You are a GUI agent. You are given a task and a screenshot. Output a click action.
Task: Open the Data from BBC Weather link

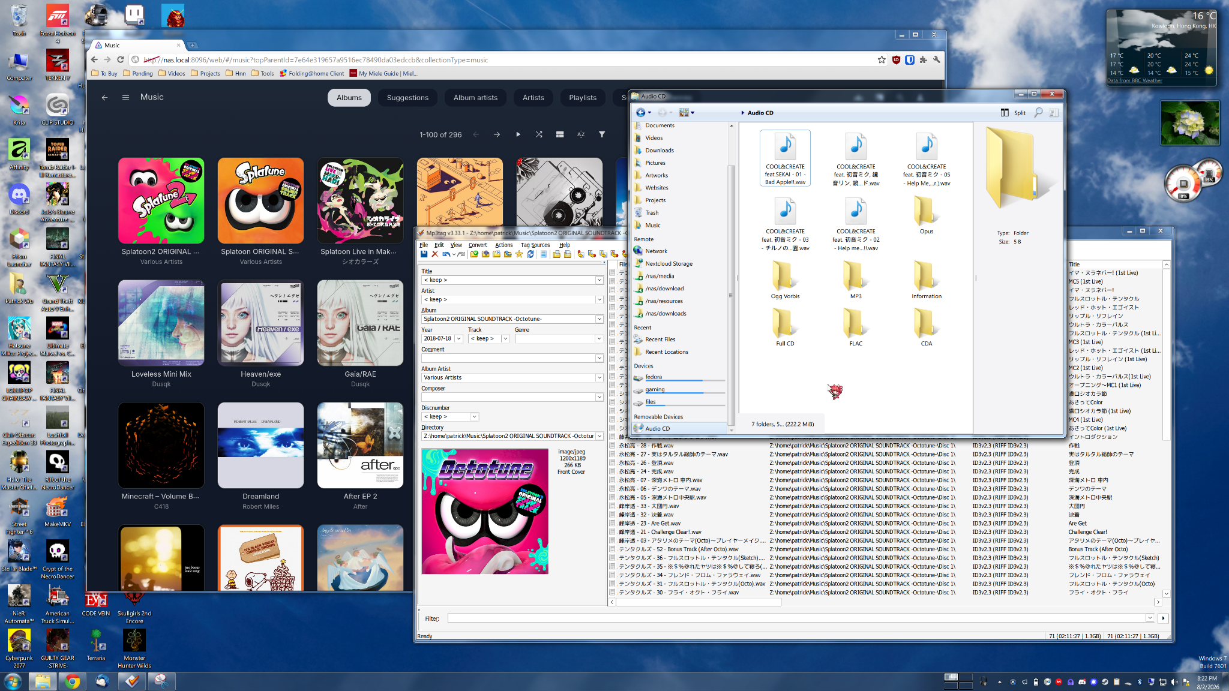(1134, 80)
